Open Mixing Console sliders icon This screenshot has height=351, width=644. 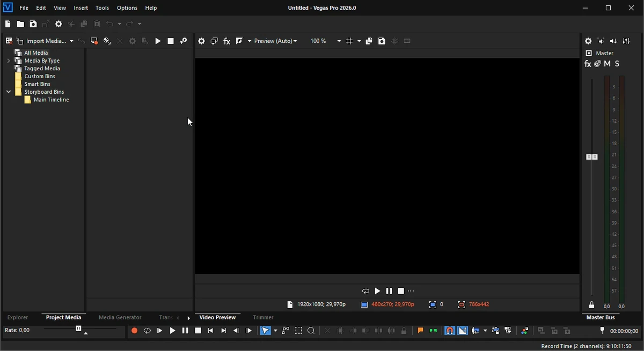point(627,41)
